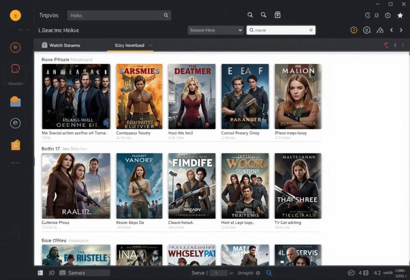The width and height of the screenshot is (410, 280).
Task: Go forward with the right arrow
Action: pyautogui.click(x=401, y=30)
